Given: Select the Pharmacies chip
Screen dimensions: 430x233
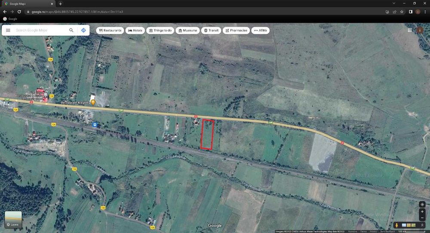Looking at the screenshot, I should click(x=236, y=31).
